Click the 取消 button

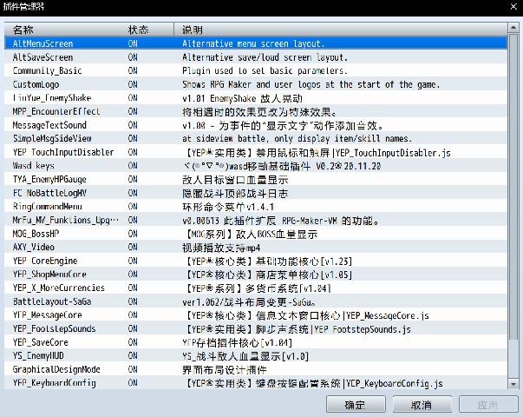[x=422, y=405]
